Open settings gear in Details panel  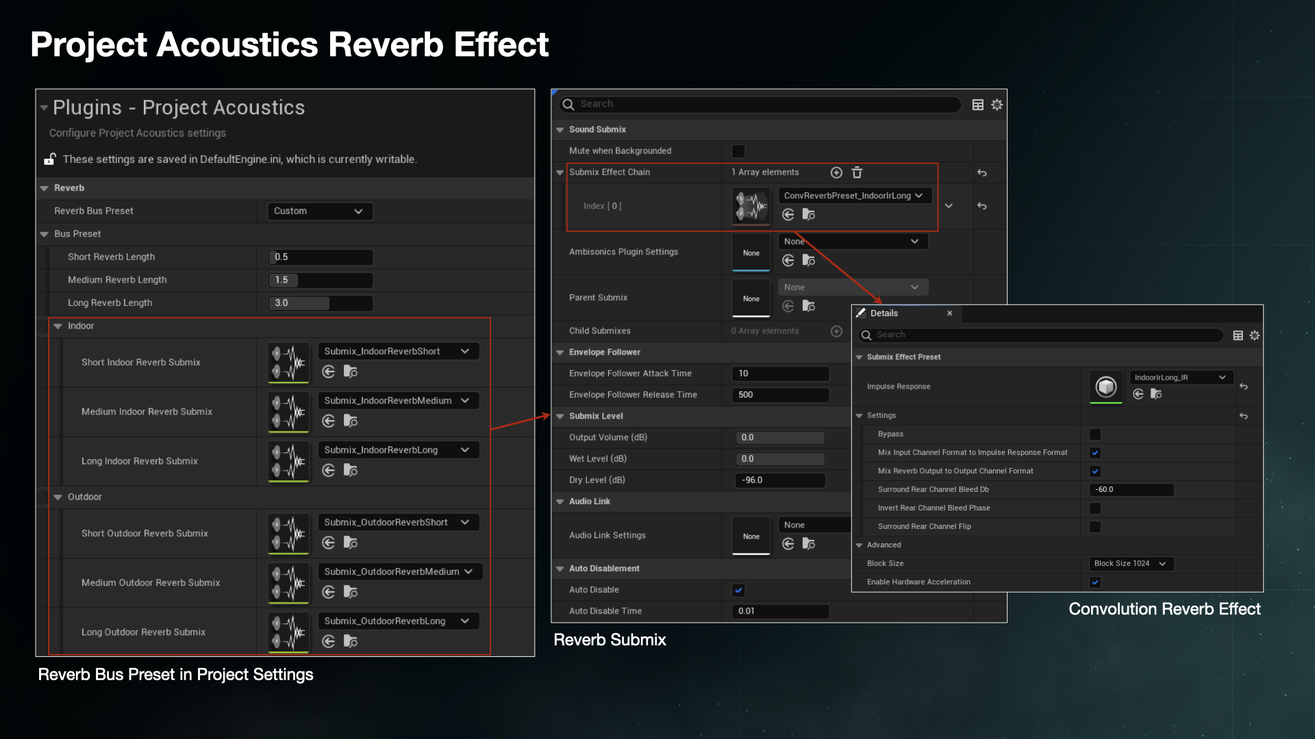[x=1255, y=335]
